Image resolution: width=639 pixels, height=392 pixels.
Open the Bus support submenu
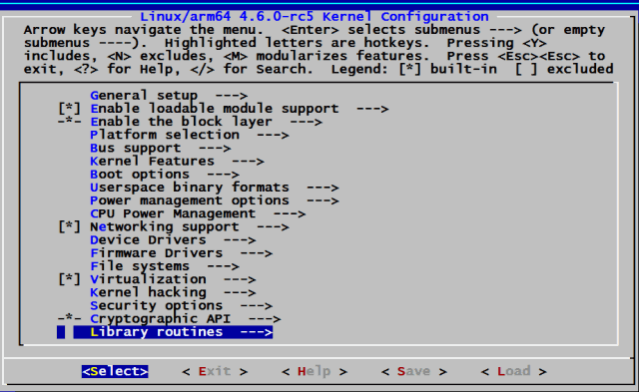(x=161, y=149)
